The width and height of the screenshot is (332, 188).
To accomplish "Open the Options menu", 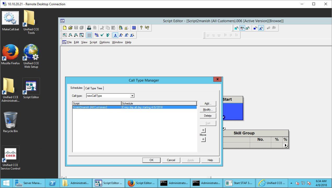I will 104,42.
